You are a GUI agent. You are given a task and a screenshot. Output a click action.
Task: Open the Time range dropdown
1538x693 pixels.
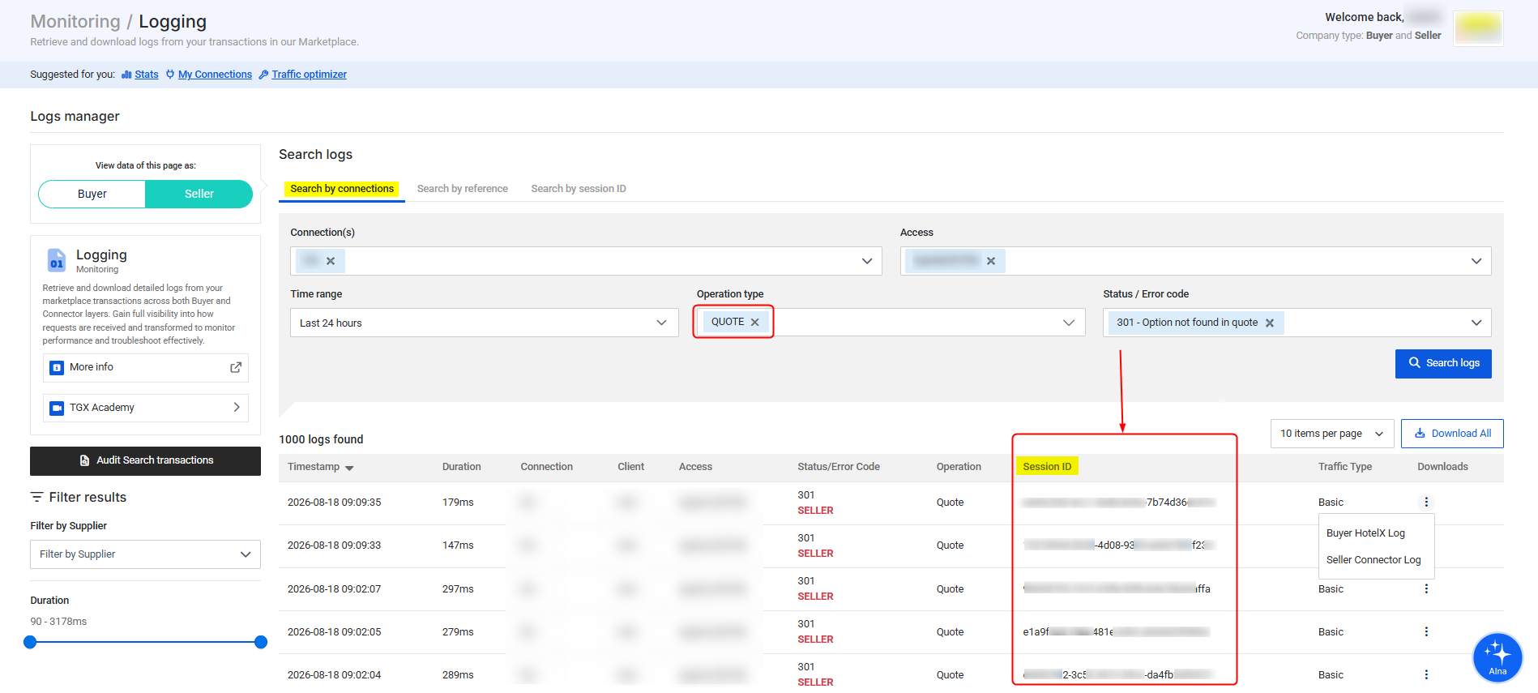click(x=485, y=323)
